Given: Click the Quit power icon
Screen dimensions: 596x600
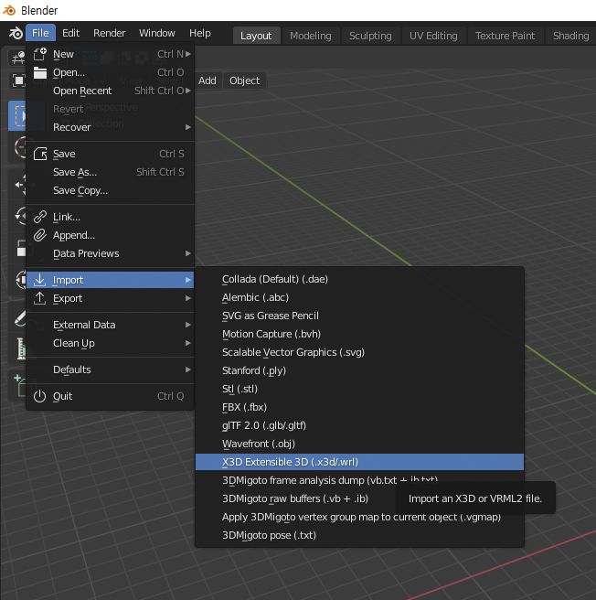Looking at the screenshot, I should [x=39, y=396].
